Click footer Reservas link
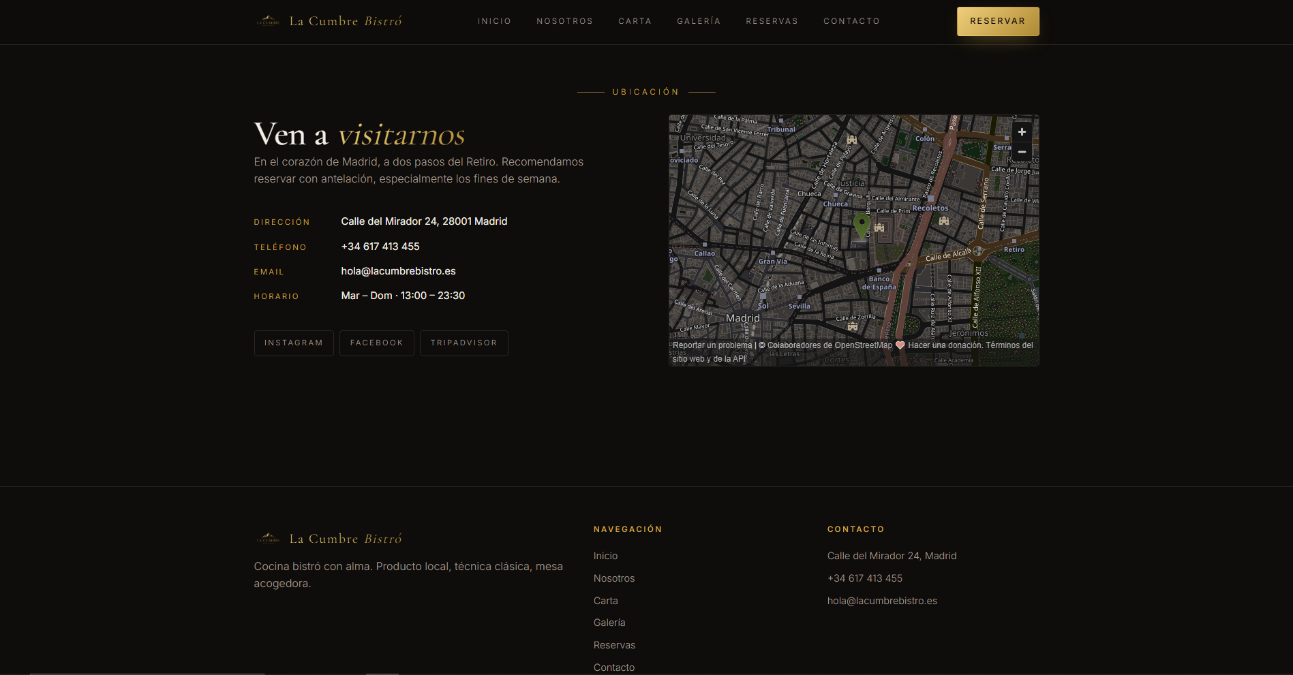Image resolution: width=1293 pixels, height=675 pixels. [614, 645]
